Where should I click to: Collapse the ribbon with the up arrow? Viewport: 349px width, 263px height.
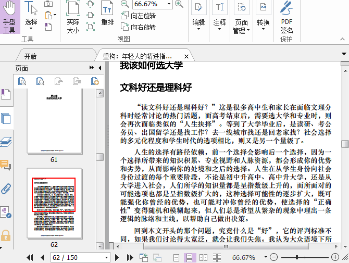click(342, 39)
